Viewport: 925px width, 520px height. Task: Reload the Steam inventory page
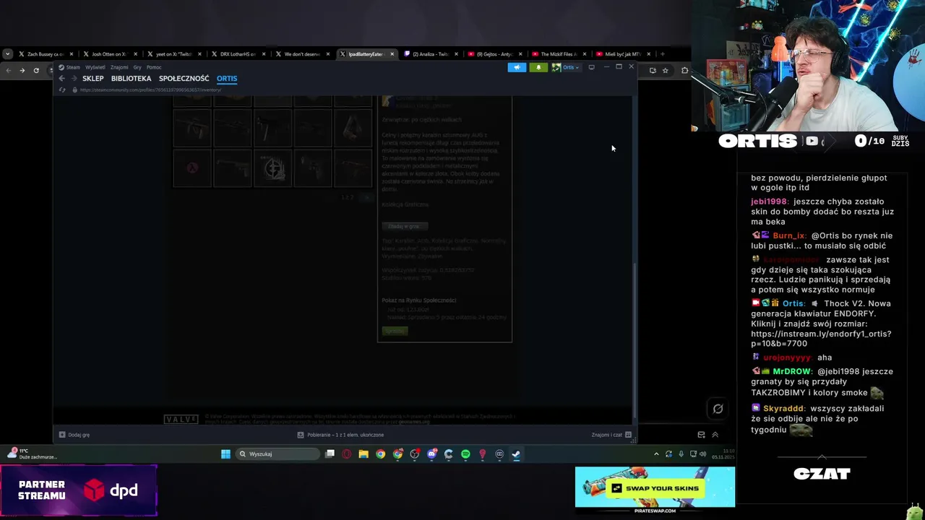tap(62, 90)
